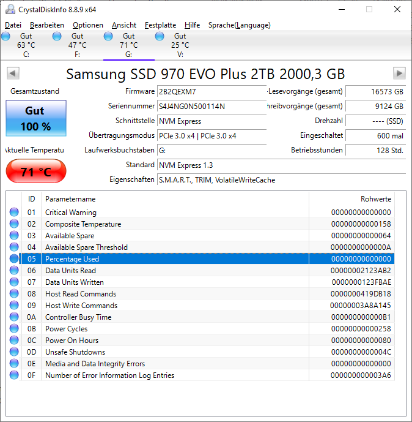Click status orb for Media and Data Integrity Errors
Viewport: 412px width, 422px height.
pyautogui.click(x=14, y=363)
